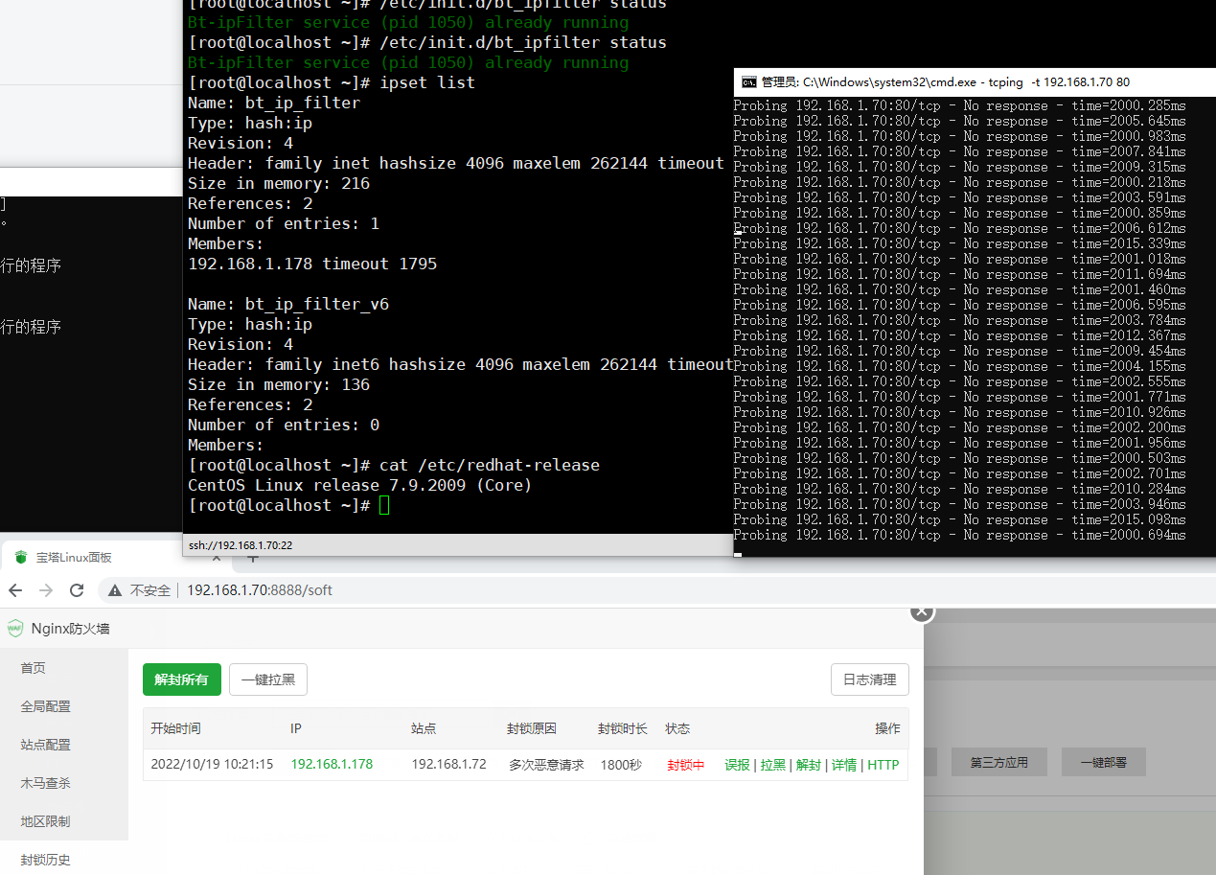
Task: Click the browser back arrow
Action: (x=14, y=590)
